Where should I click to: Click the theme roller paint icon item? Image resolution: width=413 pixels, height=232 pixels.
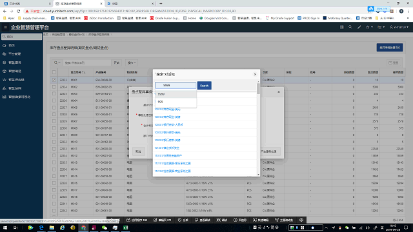pos(284,220)
